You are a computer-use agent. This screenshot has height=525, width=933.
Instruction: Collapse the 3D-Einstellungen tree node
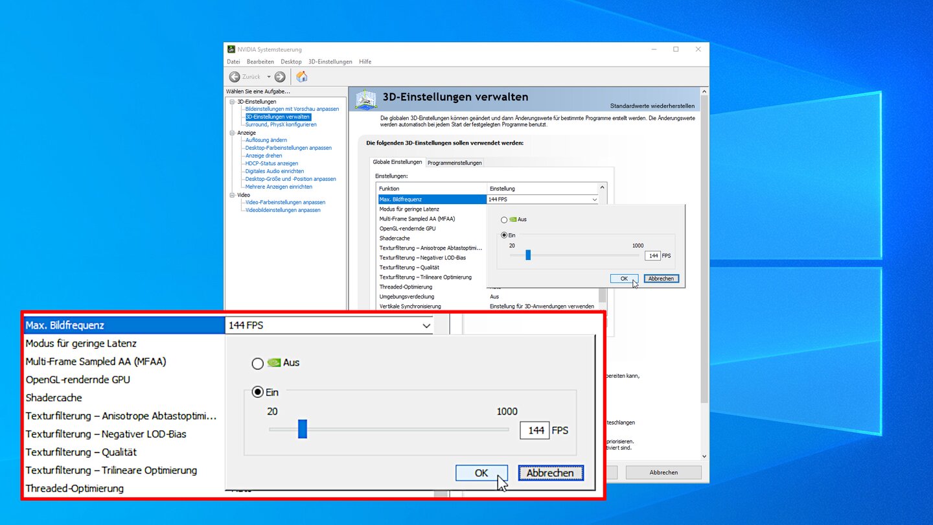tap(233, 102)
